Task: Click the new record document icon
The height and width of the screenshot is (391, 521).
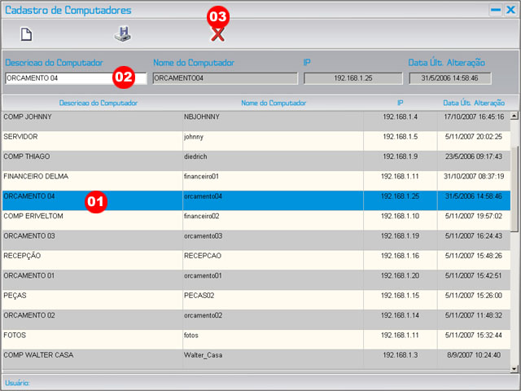Action: coord(26,34)
